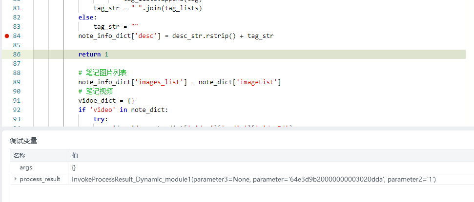Viewport: 474px width, 202px height.
Task: Click the highlighted return 1 statement
Action: point(93,54)
